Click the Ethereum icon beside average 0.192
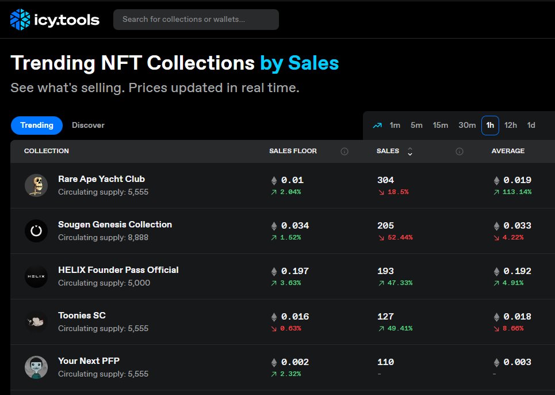The image size is (555, 395). point(496,272)
